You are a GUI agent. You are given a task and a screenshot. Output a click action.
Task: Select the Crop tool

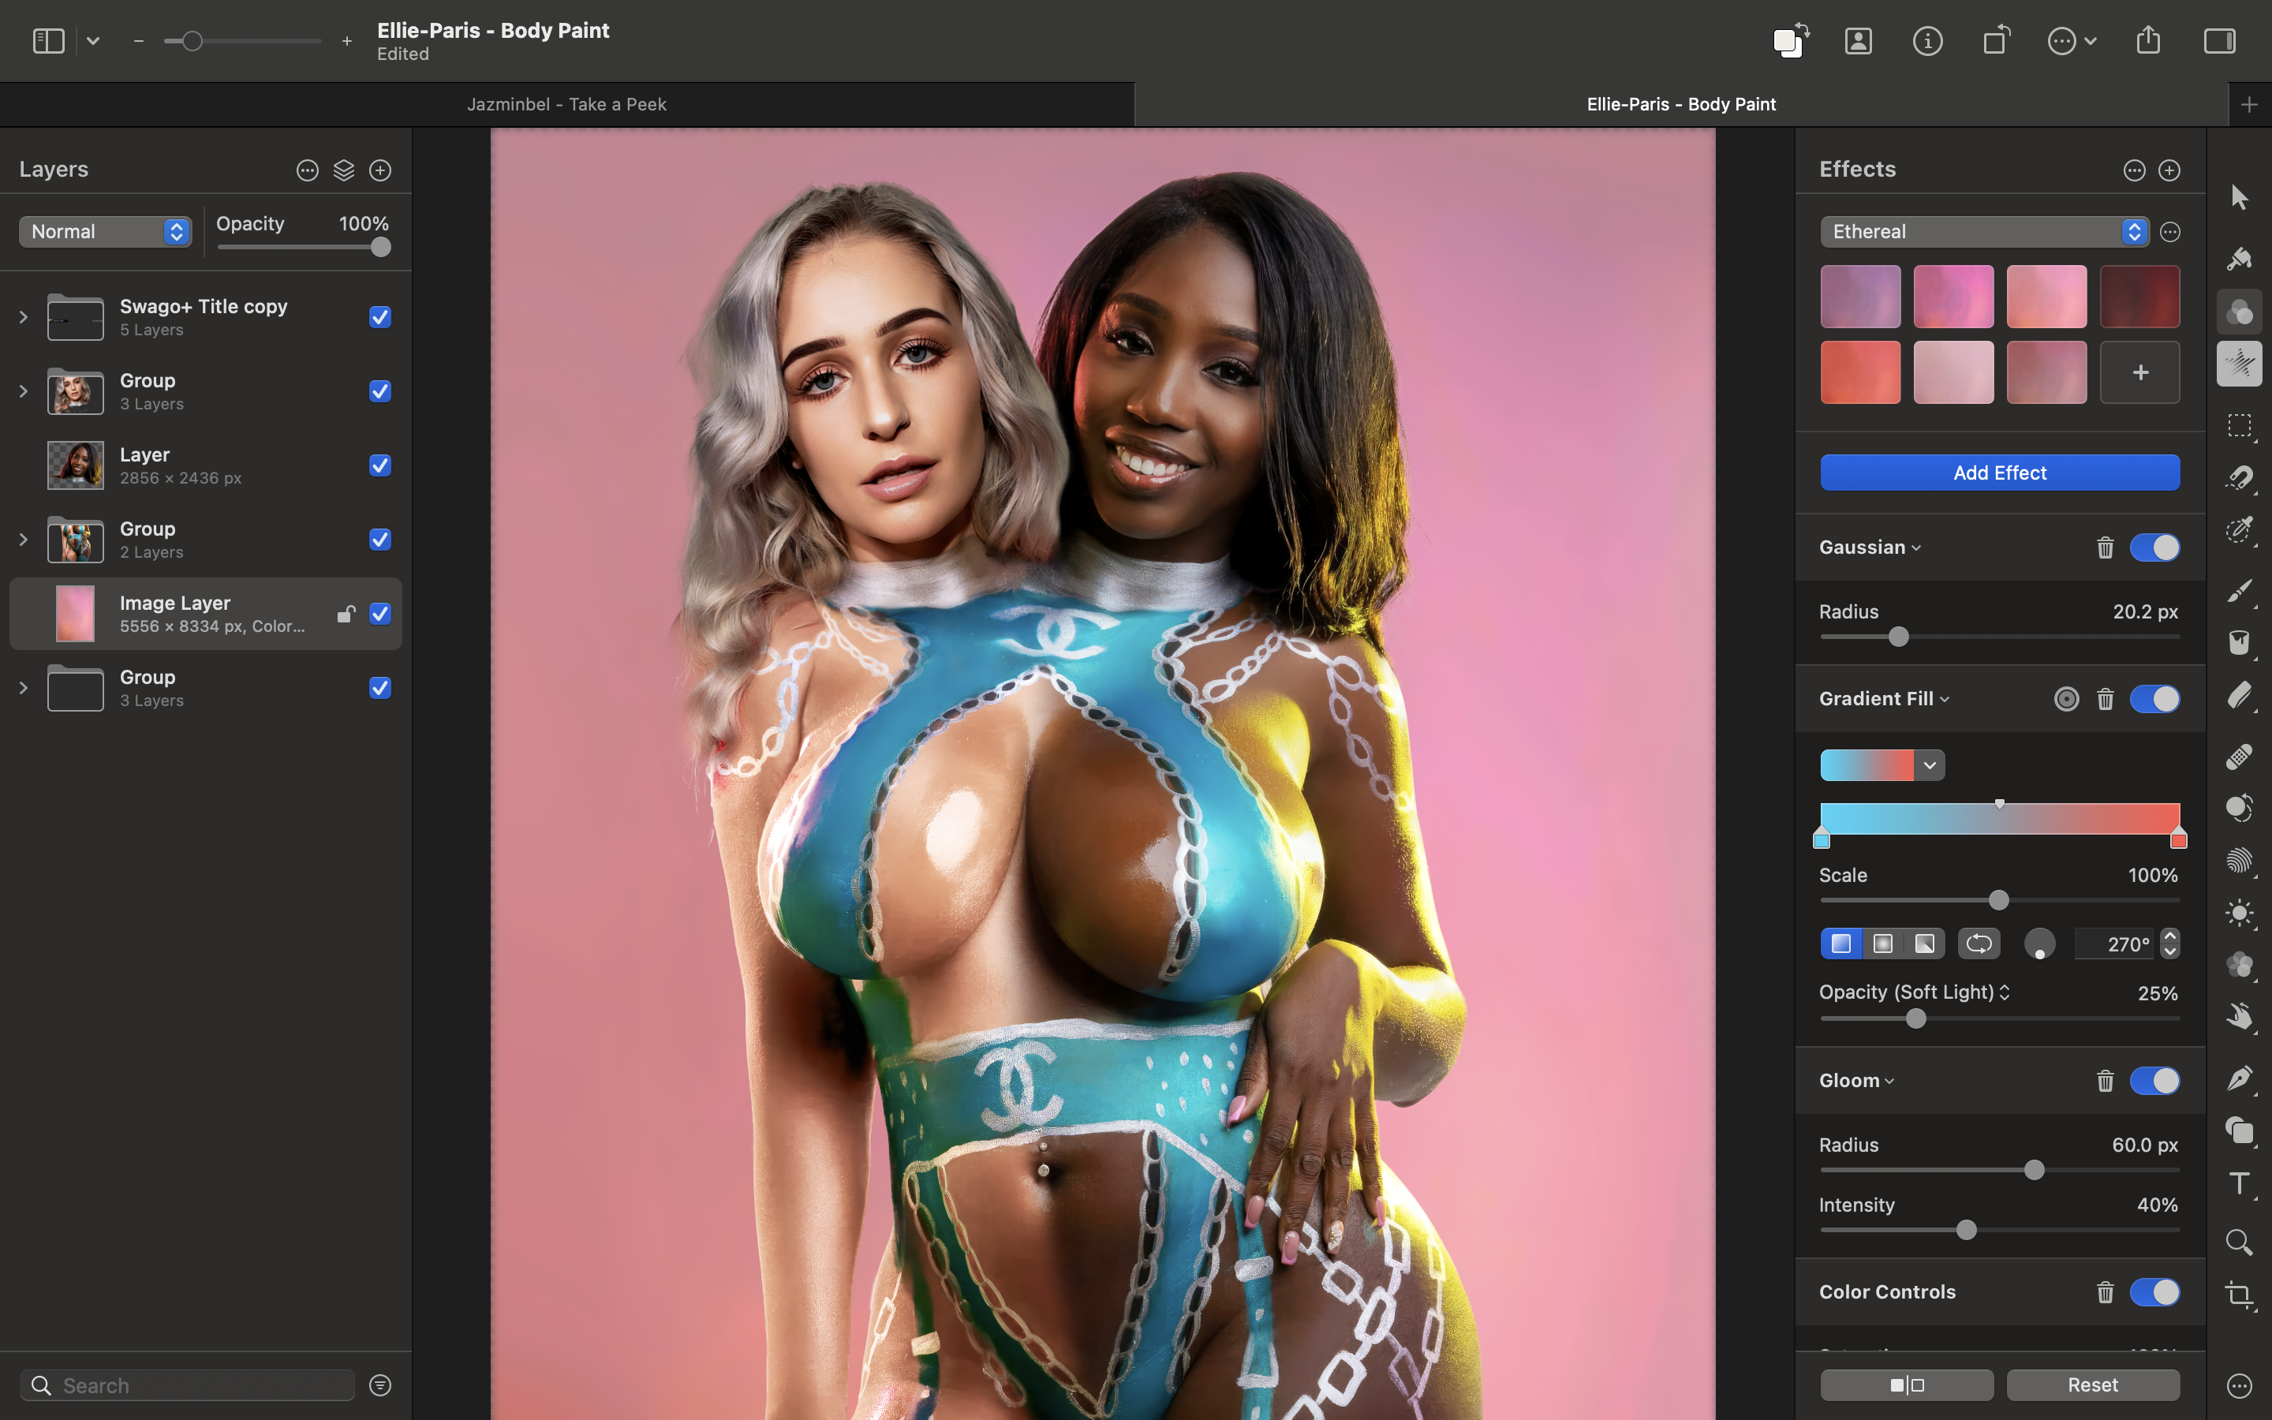tap(2239, 1295)
